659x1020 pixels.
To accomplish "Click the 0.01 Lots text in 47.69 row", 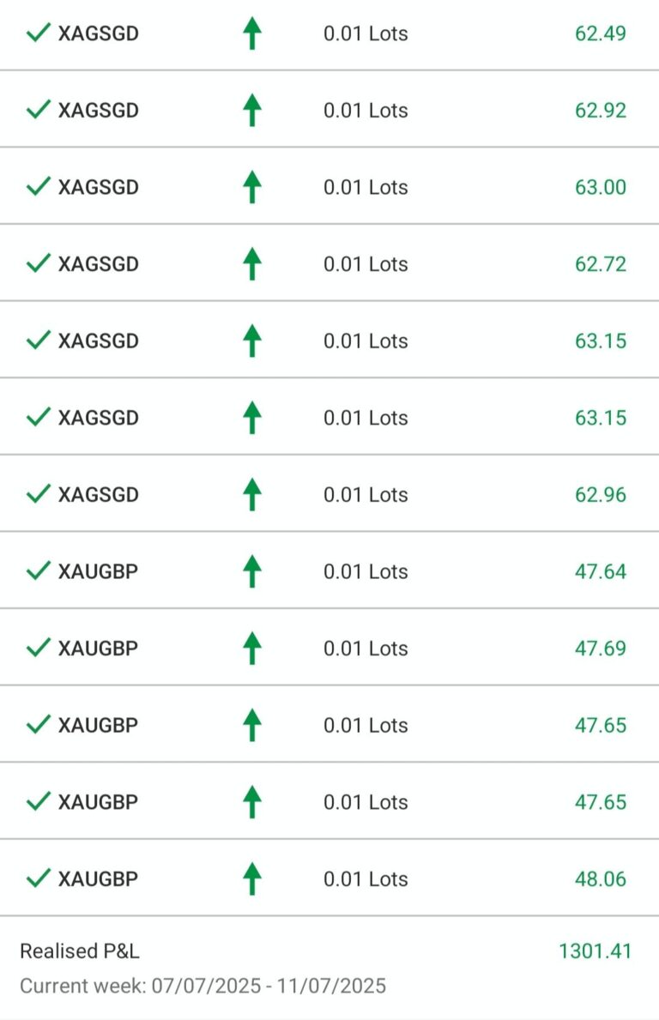I will [x=366, y=648].
